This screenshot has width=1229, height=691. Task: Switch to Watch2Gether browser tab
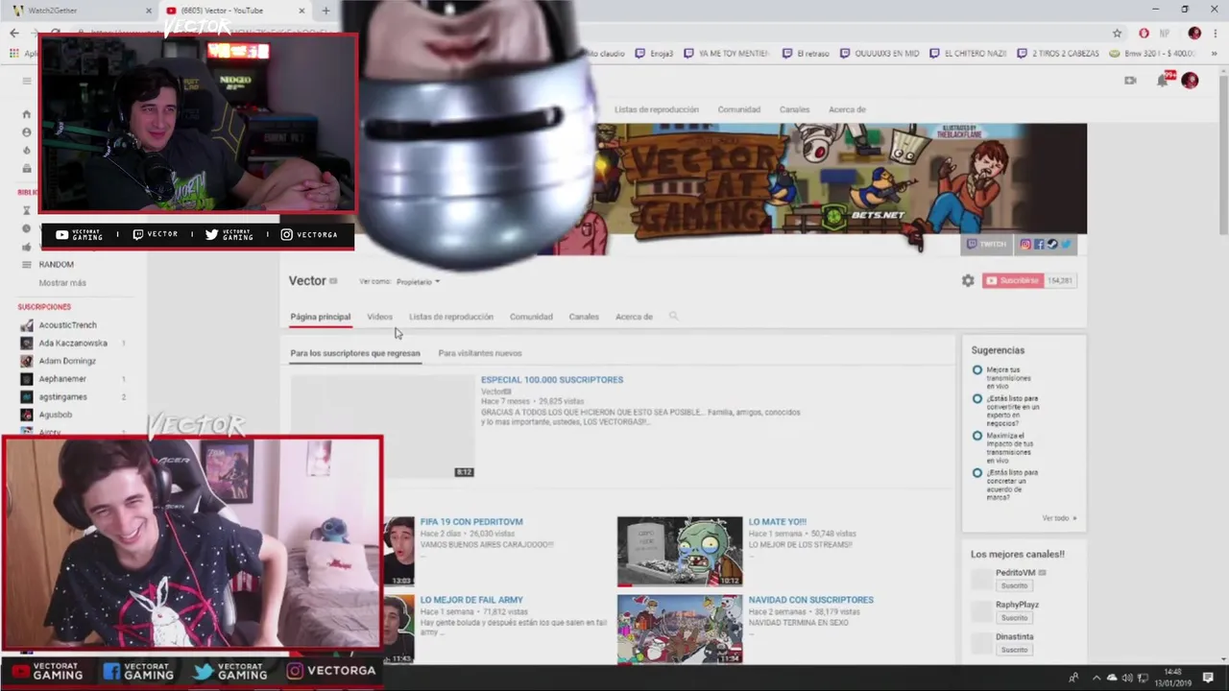pos(79,11)
